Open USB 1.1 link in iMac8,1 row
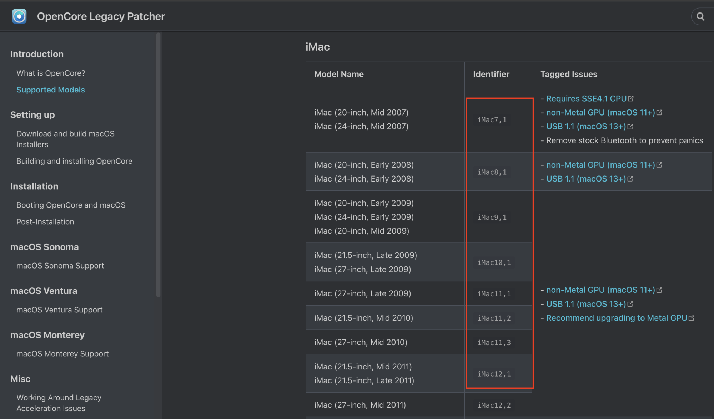The width and height of the screenshot is (714, 419). 586,179
